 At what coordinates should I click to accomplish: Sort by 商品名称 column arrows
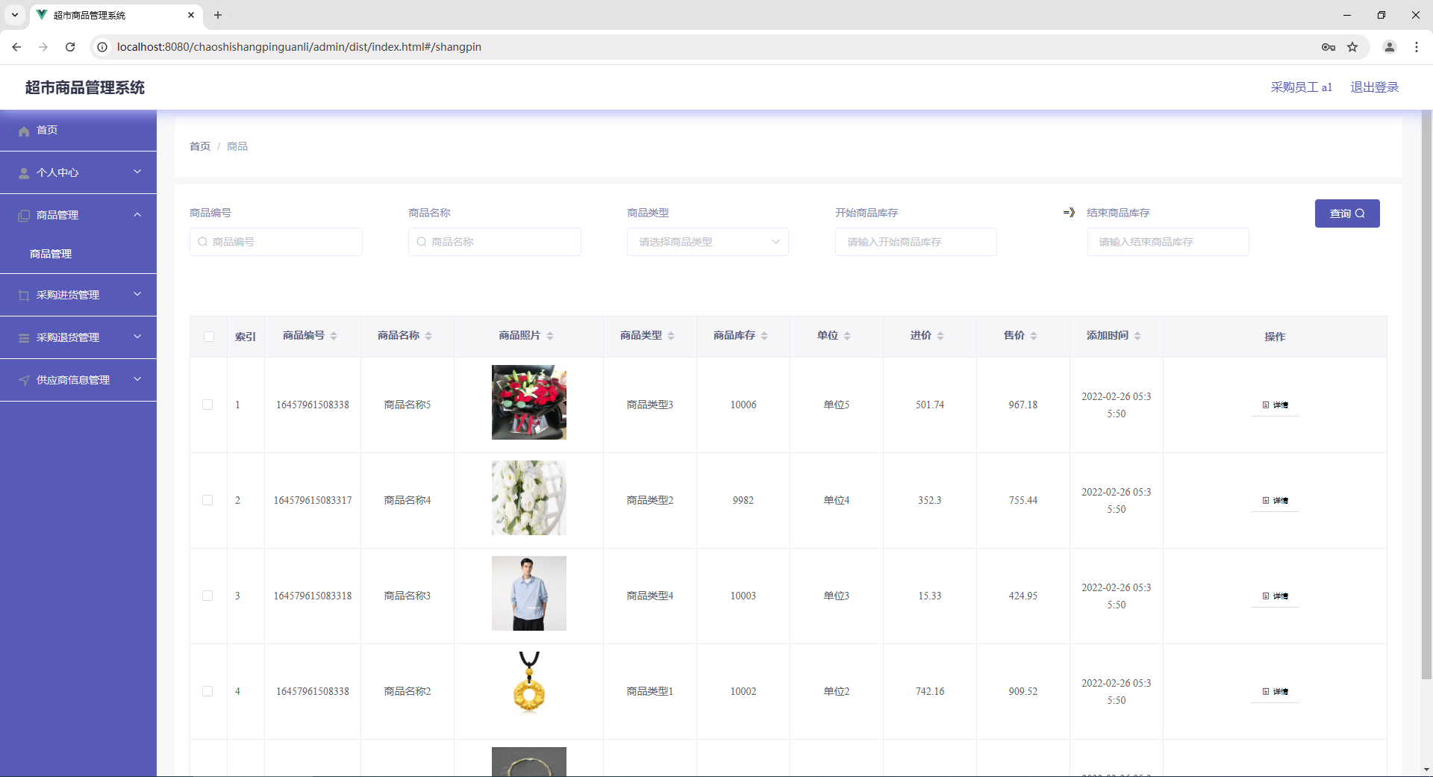pyautogui.click(x=428, y=336)
